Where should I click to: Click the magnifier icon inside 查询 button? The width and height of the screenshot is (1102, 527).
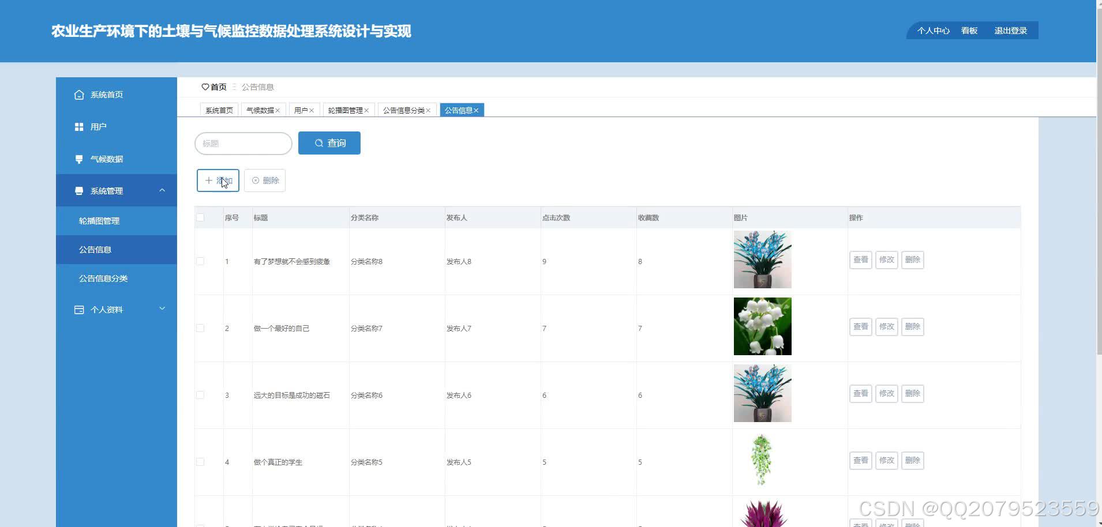click(319, 143)
